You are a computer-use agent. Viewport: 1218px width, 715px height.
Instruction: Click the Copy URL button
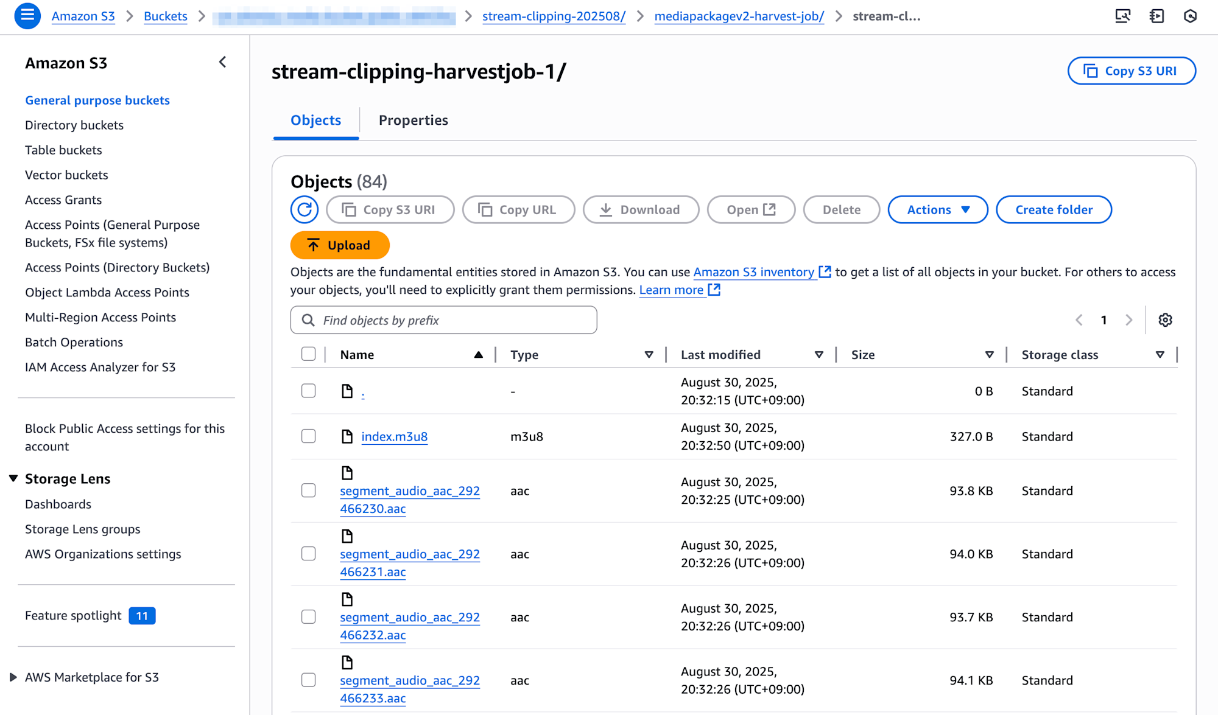pyautogui.click(x=518, y=209)
